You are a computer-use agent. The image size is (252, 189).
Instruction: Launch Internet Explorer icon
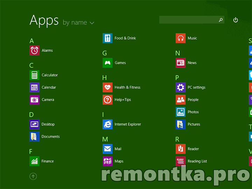click(107, 124)
